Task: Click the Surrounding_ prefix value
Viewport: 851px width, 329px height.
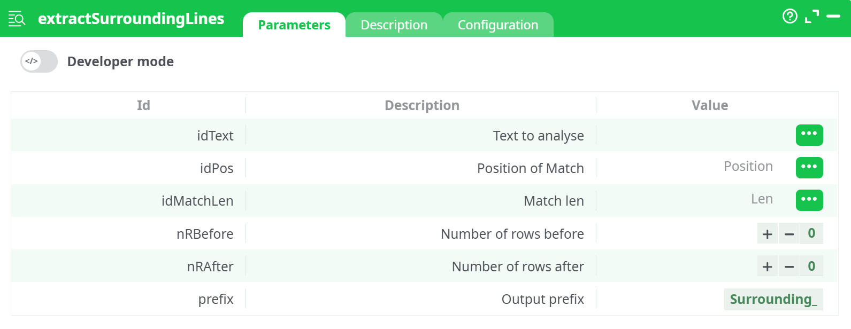Action: [773, 299]
